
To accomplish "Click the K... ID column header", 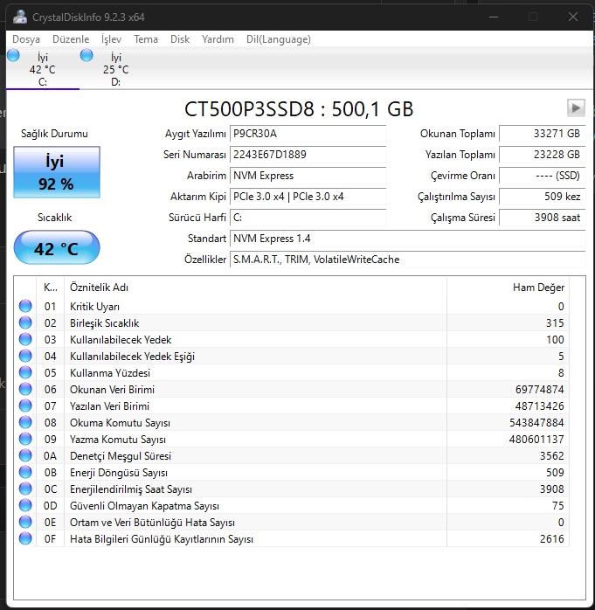I will click(x=50, y=288).
